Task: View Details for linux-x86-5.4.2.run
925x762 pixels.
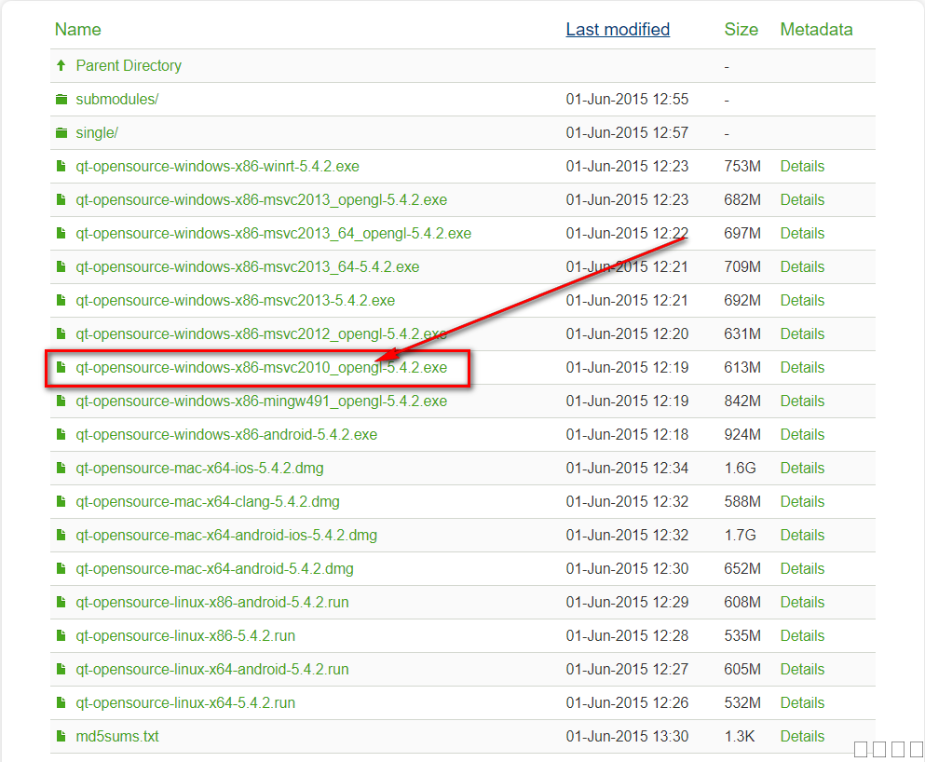Action: (802, 635)
